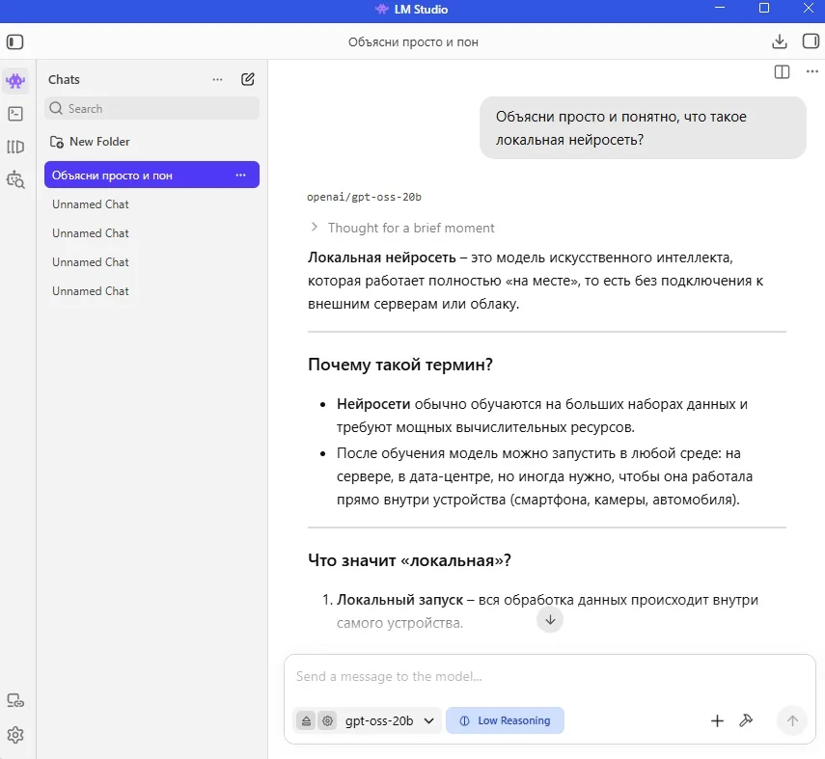Open My Models library icon
The width and height of the screenshot is (825, 759).
[x=15, y=147]
